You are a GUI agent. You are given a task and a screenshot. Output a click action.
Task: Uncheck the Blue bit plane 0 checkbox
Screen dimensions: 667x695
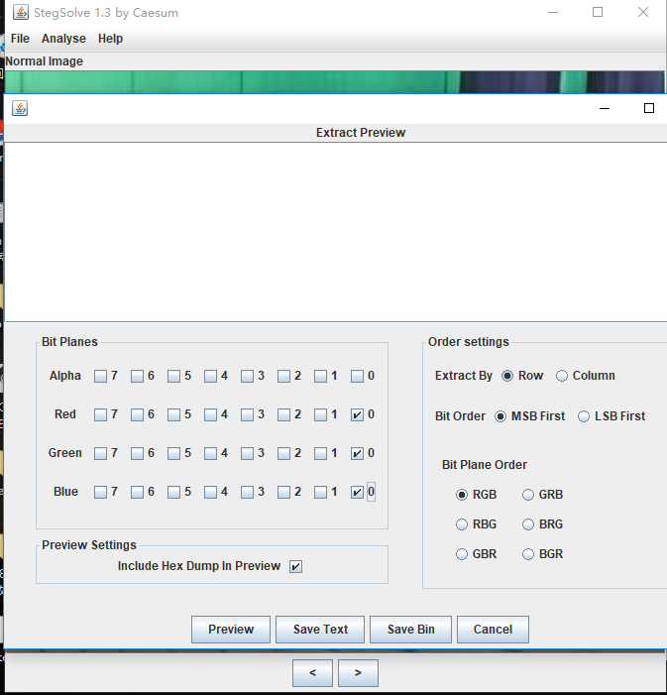pos(358,492)
